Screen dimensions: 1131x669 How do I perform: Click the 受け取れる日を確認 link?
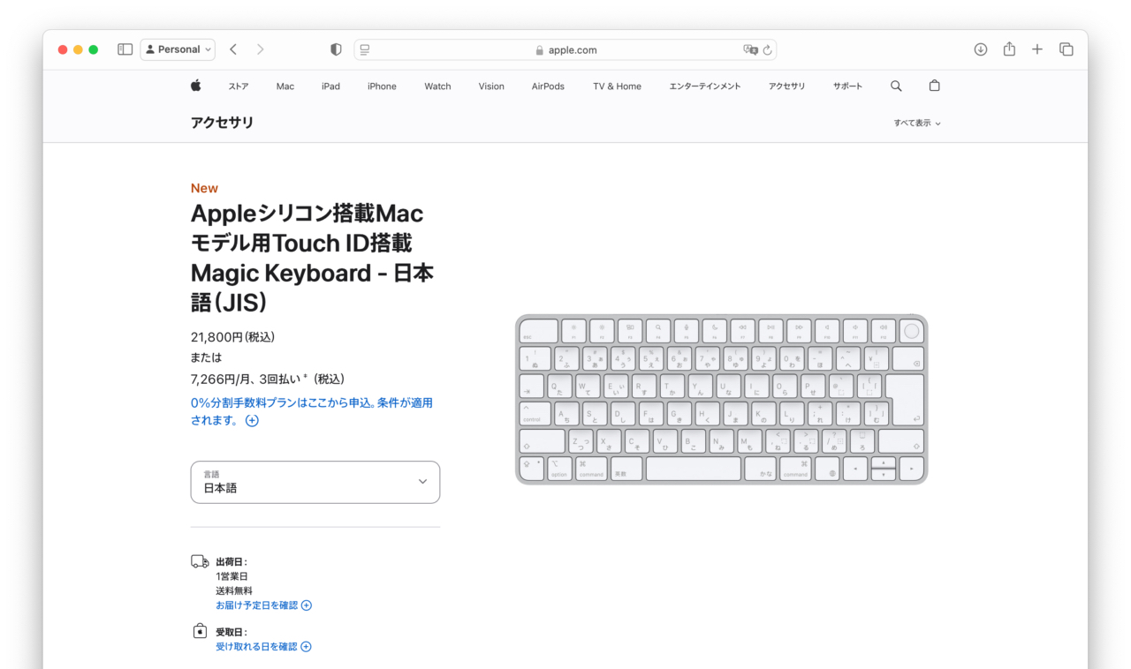pyautogui.click(x=263, y=647)
